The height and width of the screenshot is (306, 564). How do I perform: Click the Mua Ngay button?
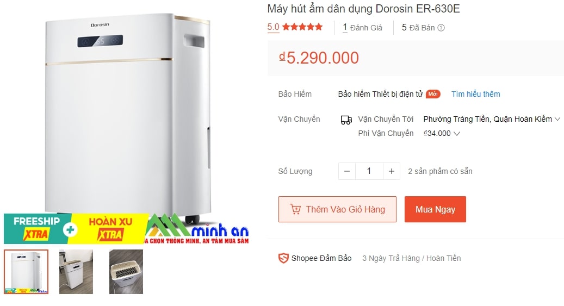pos(435,209)
